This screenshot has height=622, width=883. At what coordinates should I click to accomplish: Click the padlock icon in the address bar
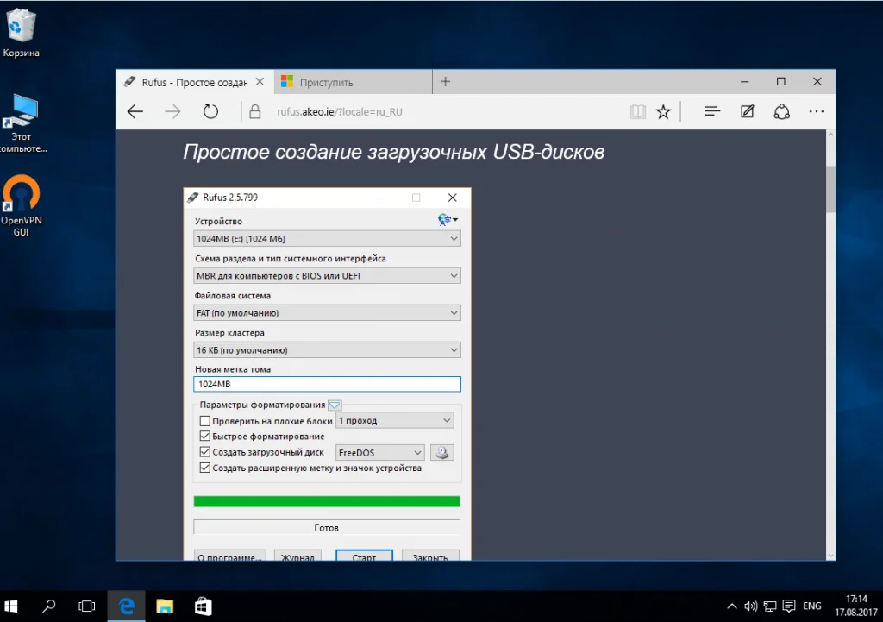click(x=254, y=111)
